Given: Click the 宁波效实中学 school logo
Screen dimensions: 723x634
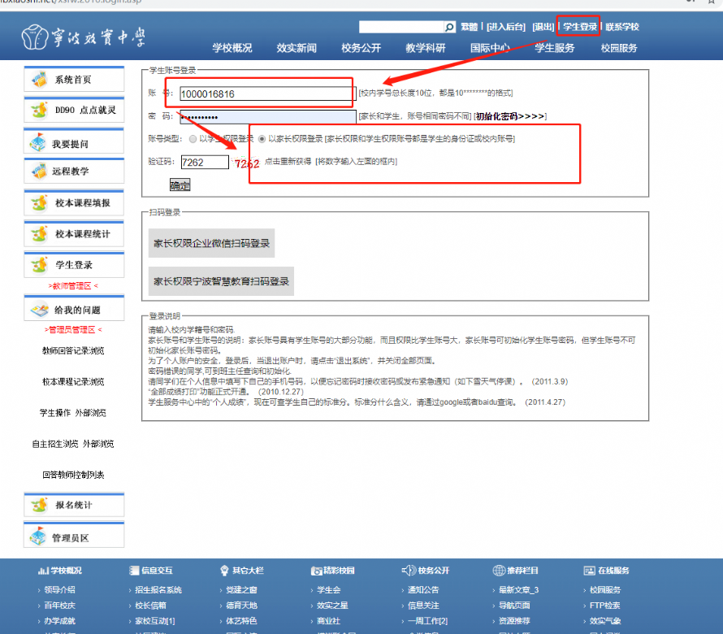Looking at the screenshot, I should (x=85, y=37).
